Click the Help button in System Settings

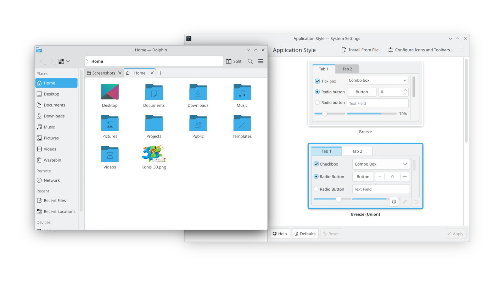point(280,234)
